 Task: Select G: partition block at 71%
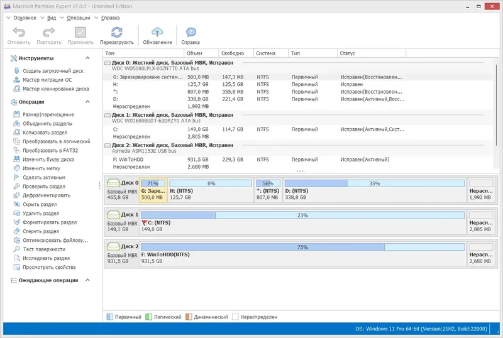pos(153,190)
